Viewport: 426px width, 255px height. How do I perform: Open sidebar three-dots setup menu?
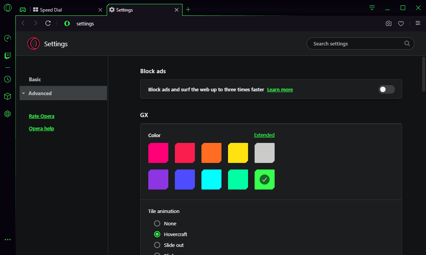point(8,240)
